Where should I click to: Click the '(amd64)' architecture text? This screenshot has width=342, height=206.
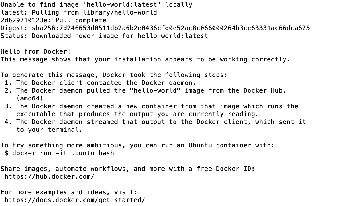pos(30,98)
